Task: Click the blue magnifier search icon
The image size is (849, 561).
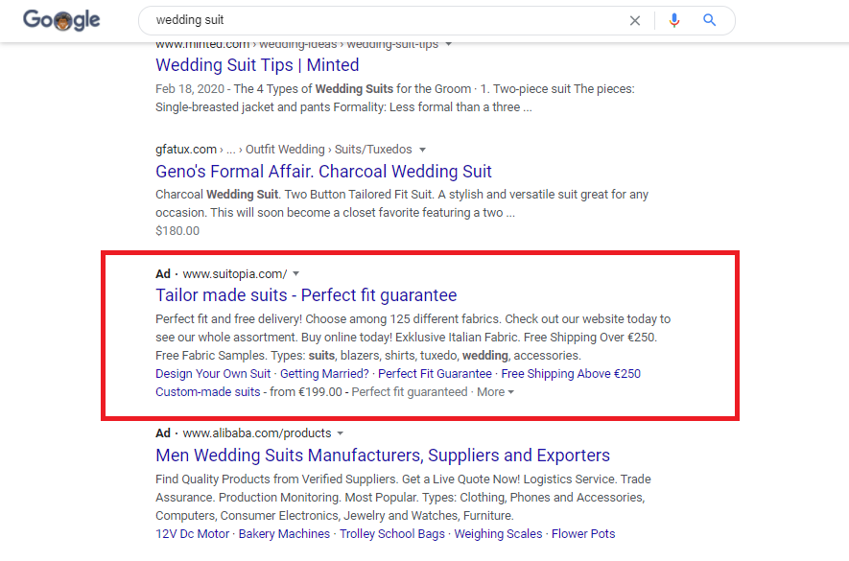Action: tap(709, 20)
